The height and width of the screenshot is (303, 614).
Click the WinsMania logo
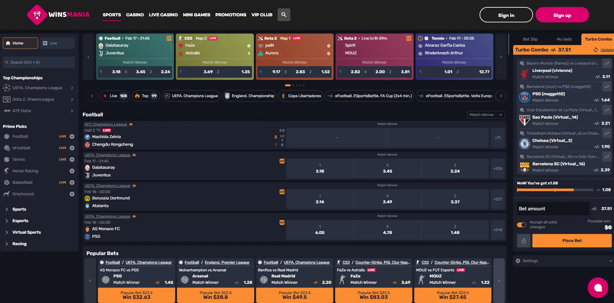tap(58, 15)
